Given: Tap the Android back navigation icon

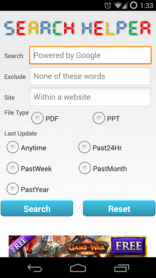Looking at the screenshot, I should pyautogui.click(x=35, y=268).
